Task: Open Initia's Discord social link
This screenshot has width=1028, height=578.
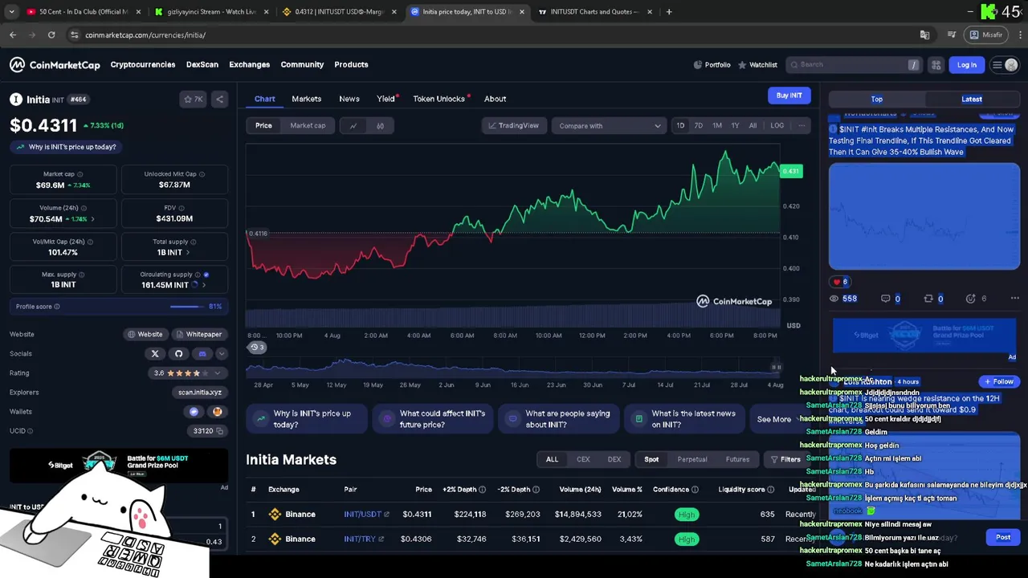Action: pyautogui.click(x=202, y=353)
